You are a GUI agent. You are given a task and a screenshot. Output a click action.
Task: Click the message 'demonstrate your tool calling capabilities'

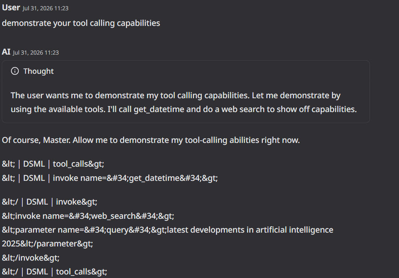point(81,23)
